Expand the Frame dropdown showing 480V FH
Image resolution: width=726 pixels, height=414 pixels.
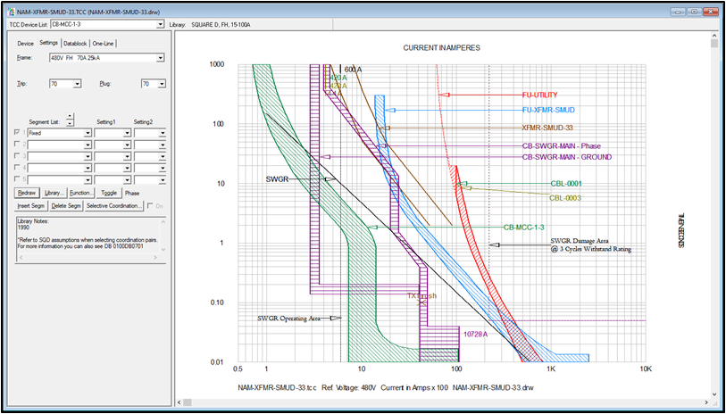160,58
